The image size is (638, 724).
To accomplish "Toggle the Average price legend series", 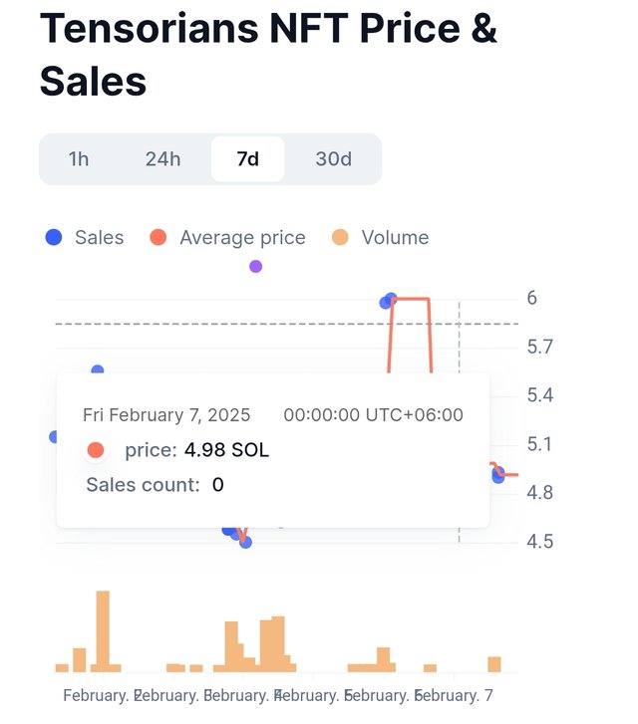I will coord(228,238).
